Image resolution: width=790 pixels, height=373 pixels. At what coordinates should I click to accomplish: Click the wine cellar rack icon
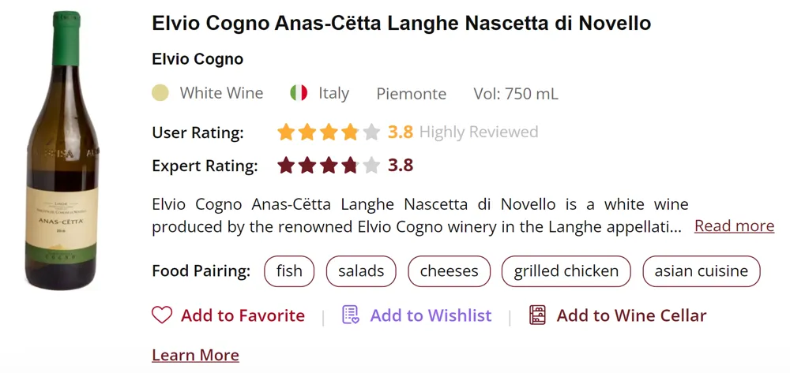coord(537,315)
